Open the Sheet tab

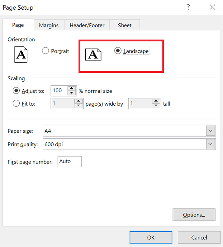tap(125, 25)
